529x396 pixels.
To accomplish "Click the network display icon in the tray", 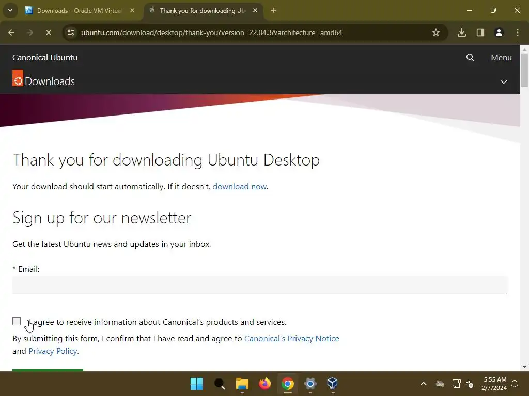I will pos(457,384).
